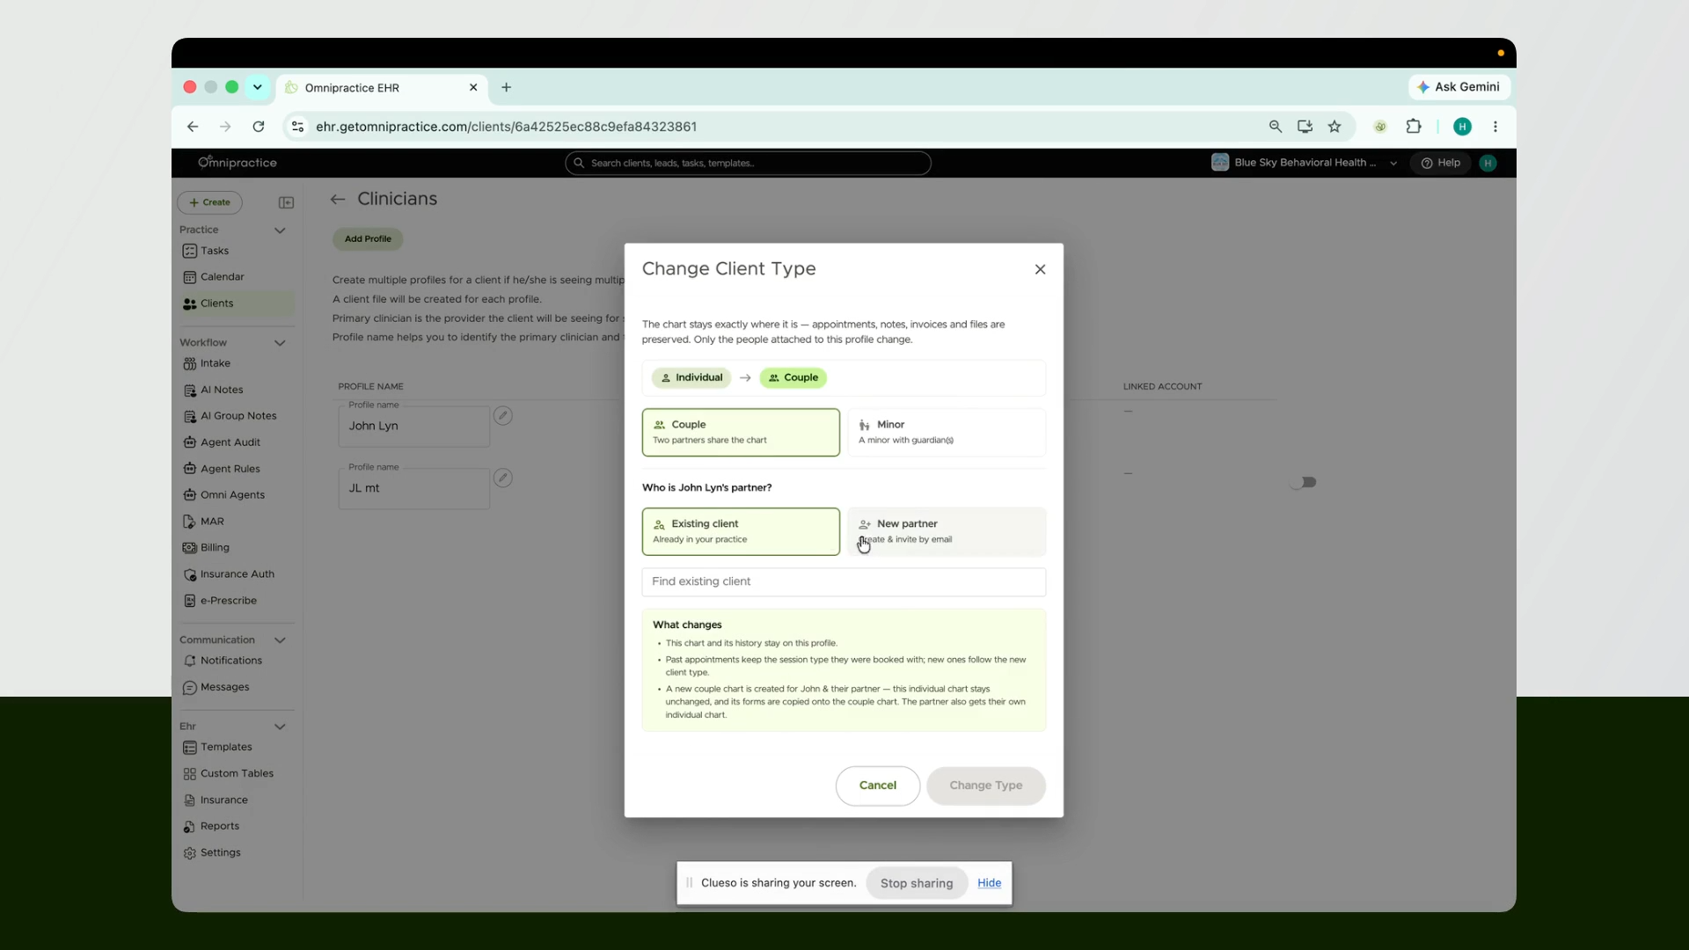
Task: Select the Minor client type option
Action: 947,432
